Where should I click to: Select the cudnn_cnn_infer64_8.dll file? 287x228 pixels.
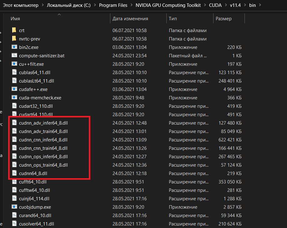click(x=43, y=140)
